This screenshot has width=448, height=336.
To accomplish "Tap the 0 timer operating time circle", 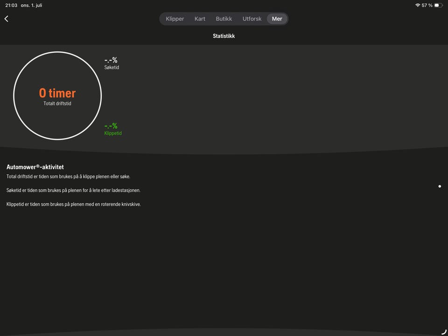I will click(x=57, y=96).
